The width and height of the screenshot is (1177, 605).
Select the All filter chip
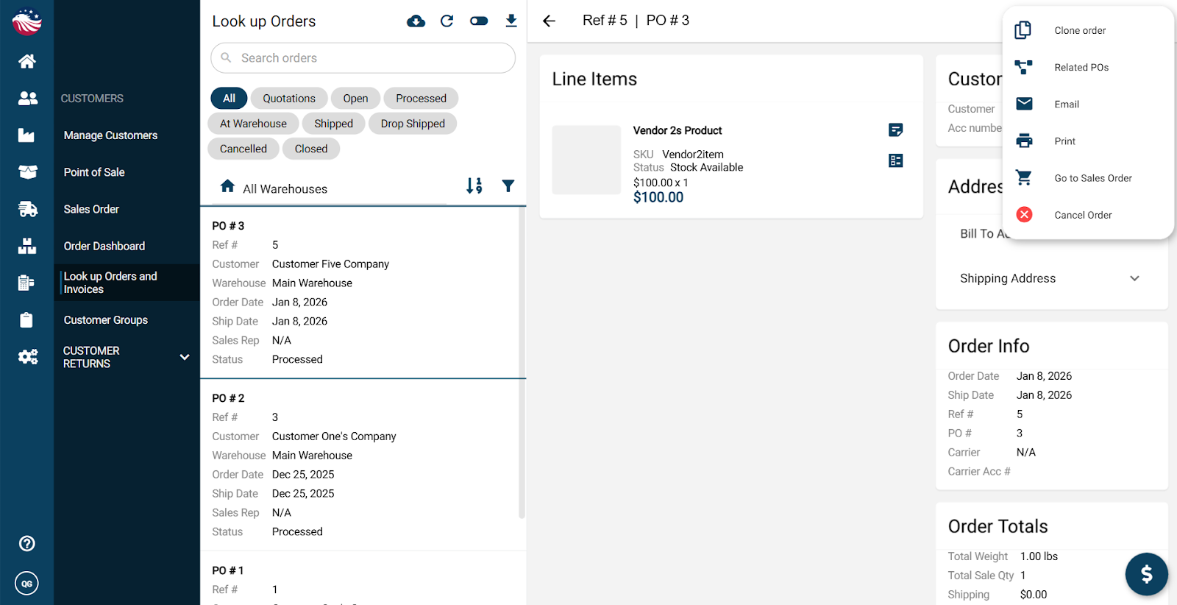pyautogui.click(x=229, y=98)
